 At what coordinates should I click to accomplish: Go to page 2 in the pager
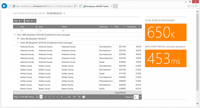(45, 97)
